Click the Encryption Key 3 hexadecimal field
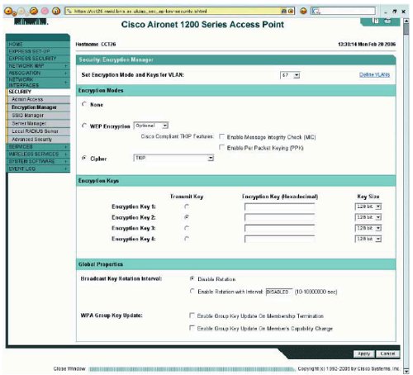Image resolution: width=413 pixels, height=375 pixels. click(x=279, y=228)
